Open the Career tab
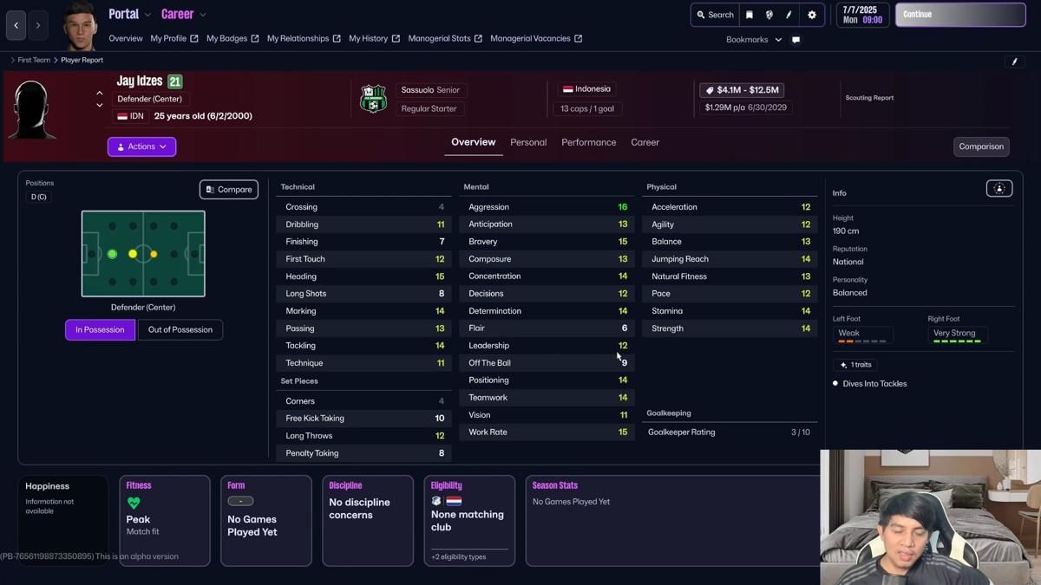The image size is (1041, 585). pyautogui.click(x=645, y=142)
